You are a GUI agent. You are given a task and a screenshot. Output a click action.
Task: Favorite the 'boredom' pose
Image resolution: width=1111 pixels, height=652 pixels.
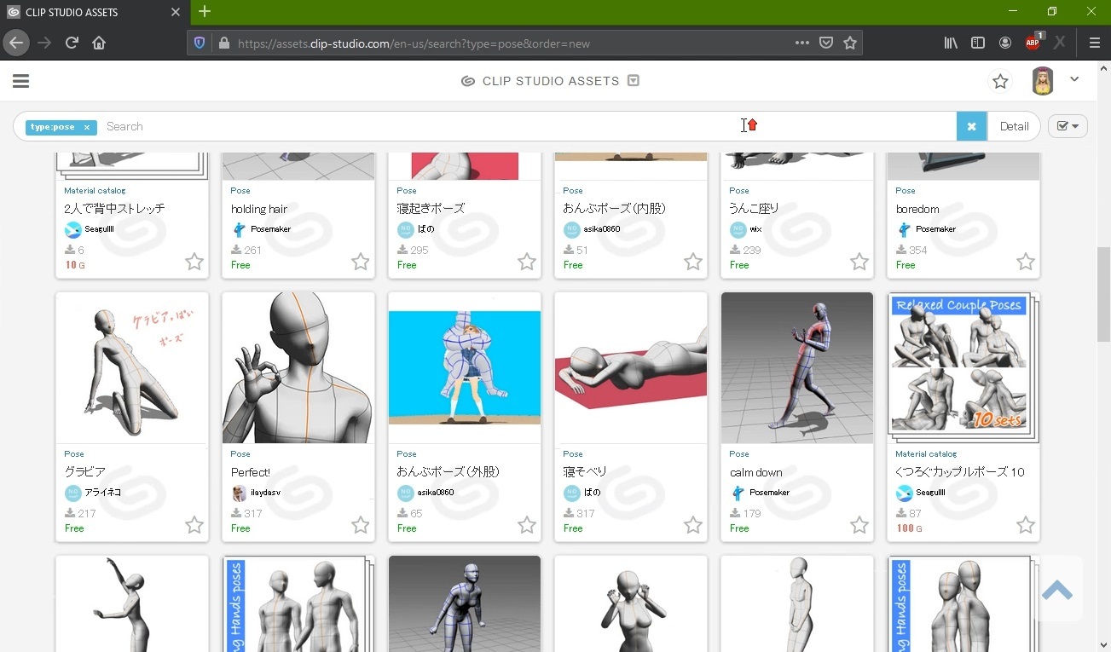pos(1026,262)
